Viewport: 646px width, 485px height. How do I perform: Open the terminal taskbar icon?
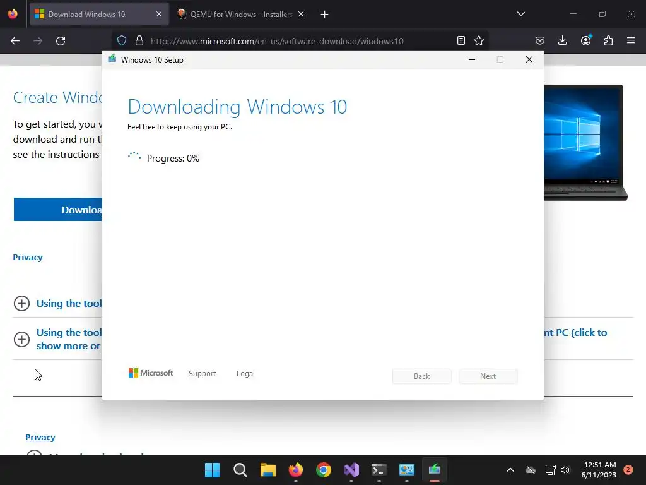pyautogui.click(x=379, y=470)
